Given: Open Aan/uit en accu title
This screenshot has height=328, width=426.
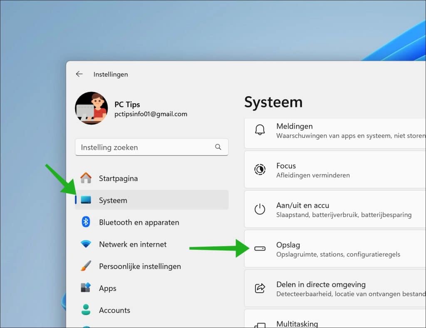Looking at the screenshot, I should (303, 206).
